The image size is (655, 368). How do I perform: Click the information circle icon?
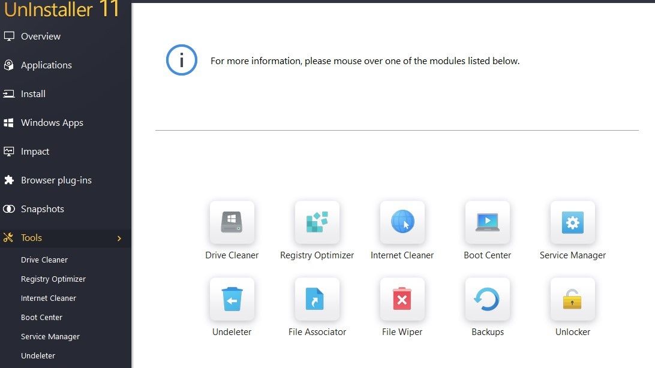tap(182, 60)
